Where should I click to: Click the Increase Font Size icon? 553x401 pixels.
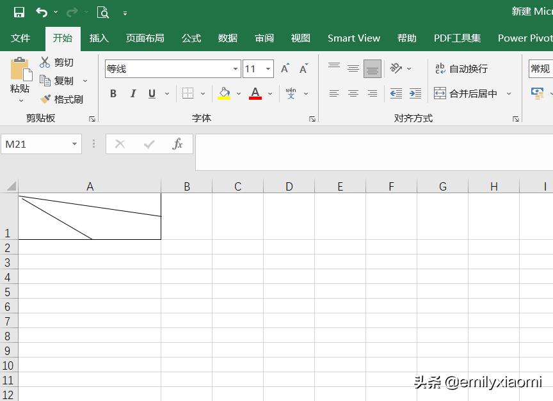(x=285, y=68)
